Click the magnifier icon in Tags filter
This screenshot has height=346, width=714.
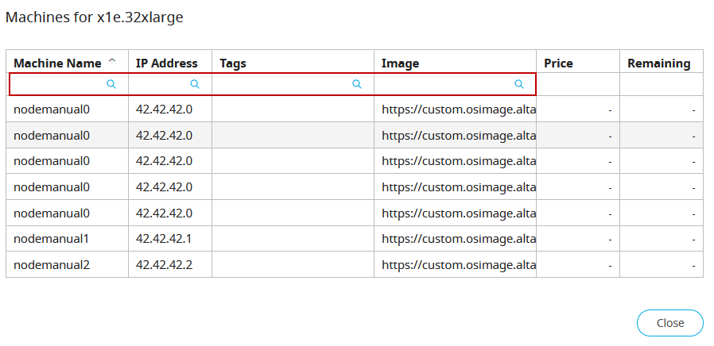[357, 84]
